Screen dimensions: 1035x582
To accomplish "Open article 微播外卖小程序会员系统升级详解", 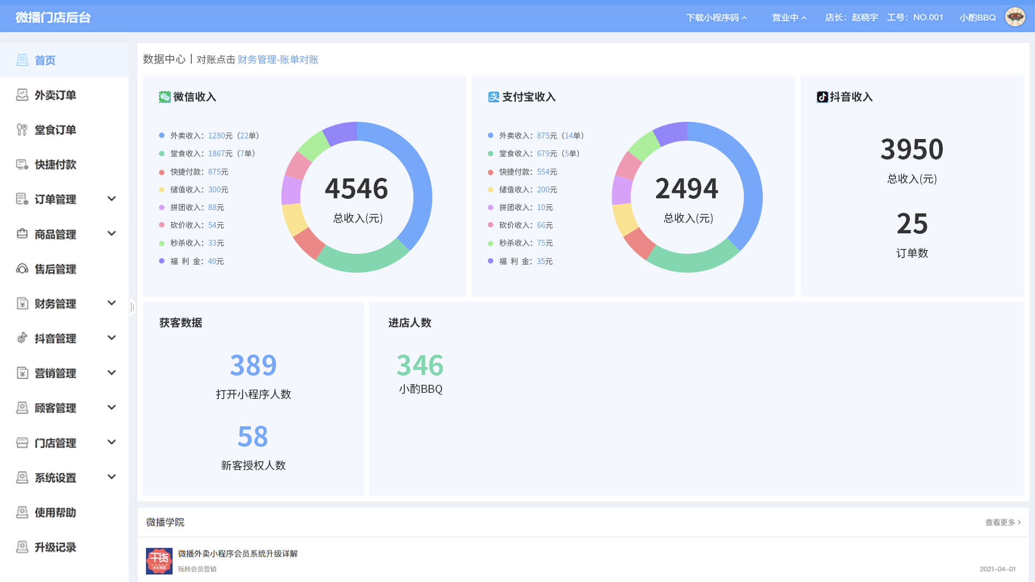I will pyautogui.click(x=238, y=553).
